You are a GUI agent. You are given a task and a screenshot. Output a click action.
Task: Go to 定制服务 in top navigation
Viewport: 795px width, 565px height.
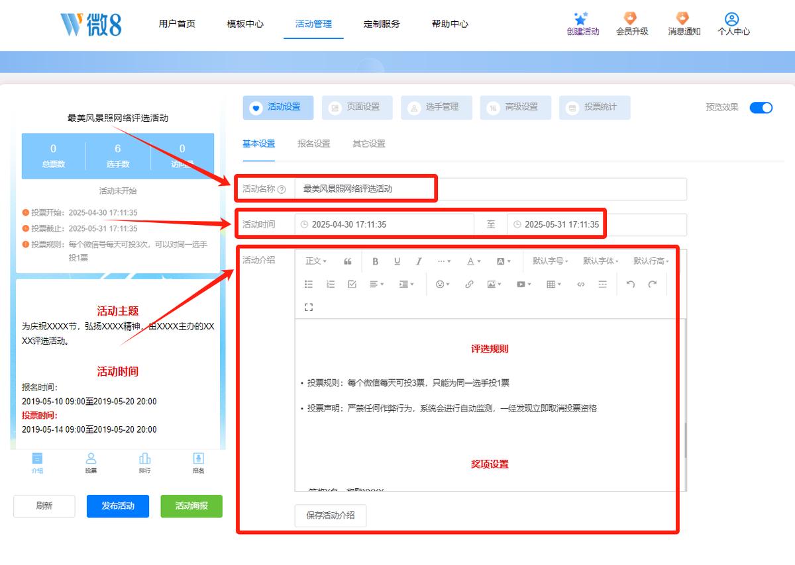[x=382, y=24]
